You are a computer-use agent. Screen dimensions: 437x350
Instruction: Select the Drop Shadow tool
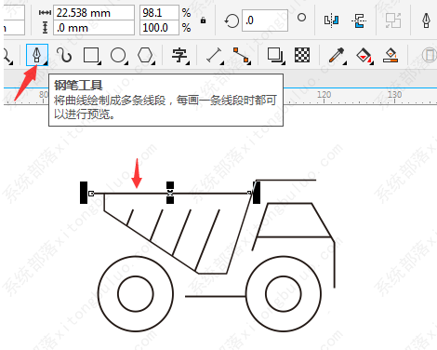(275, 55)
